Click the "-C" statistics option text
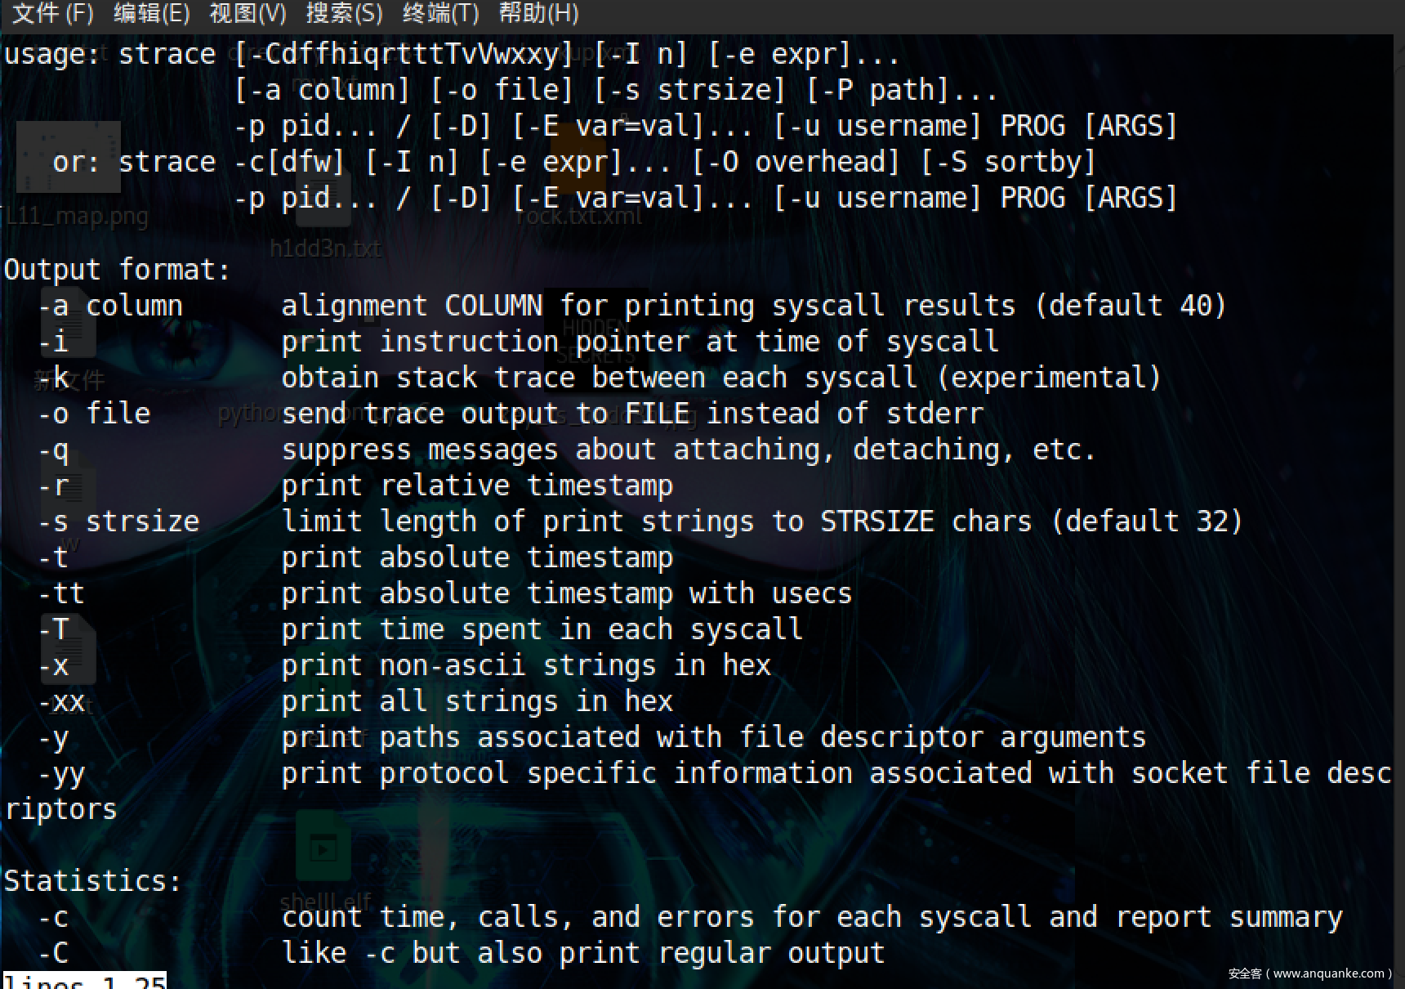The height and width of the screenshot is (989, 1405). [53, 953]
